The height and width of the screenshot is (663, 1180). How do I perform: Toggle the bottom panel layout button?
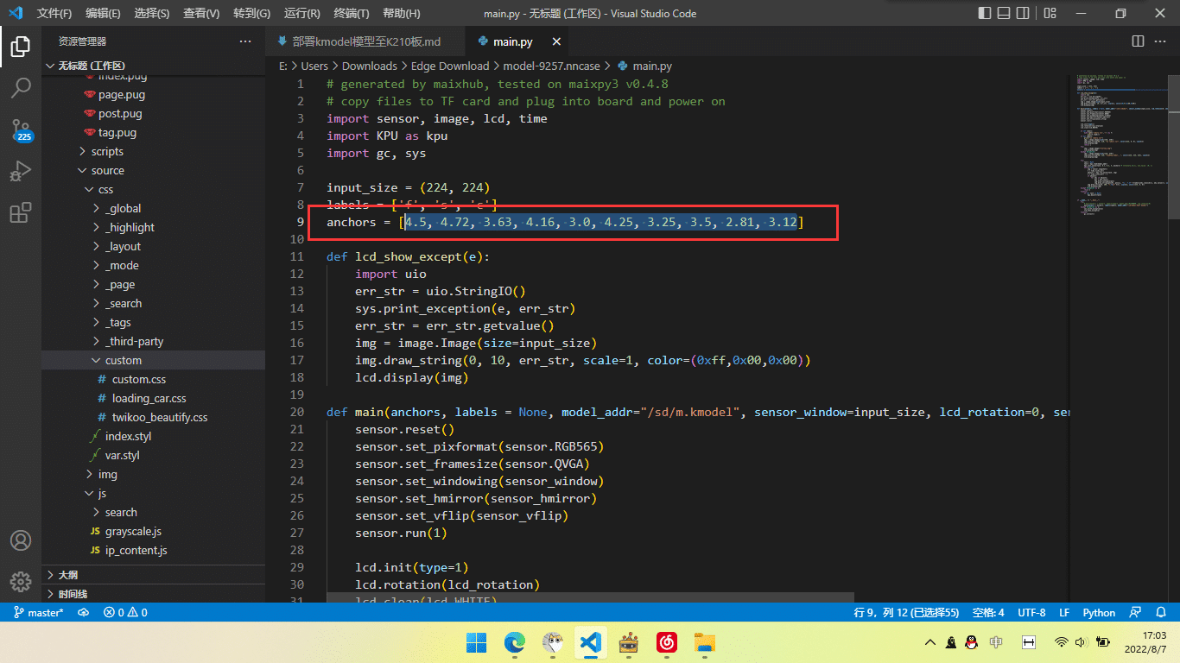pos(1005,13)
